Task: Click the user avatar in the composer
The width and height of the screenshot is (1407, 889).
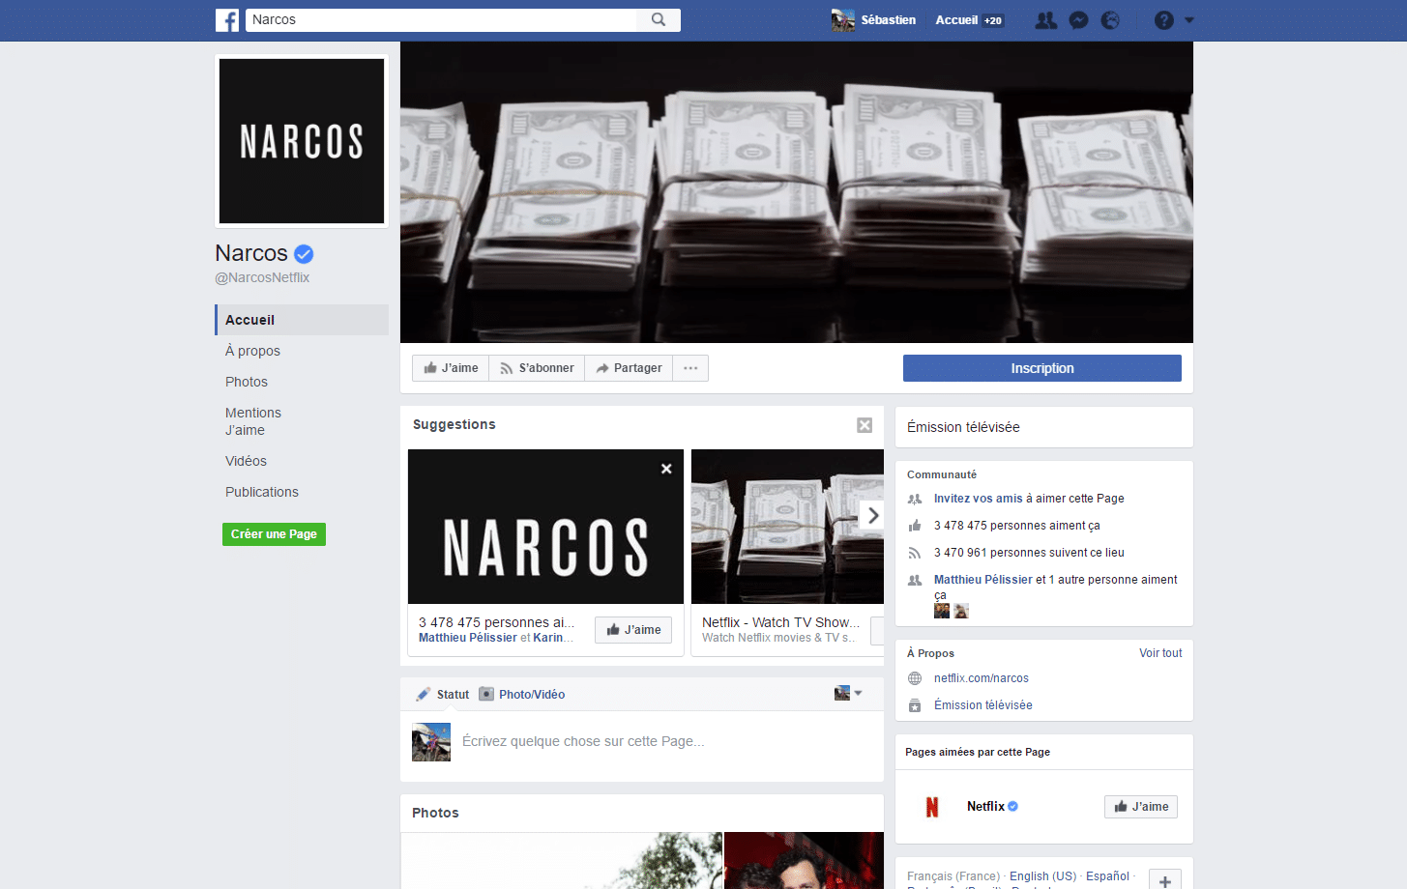Action: coord(431,742)
